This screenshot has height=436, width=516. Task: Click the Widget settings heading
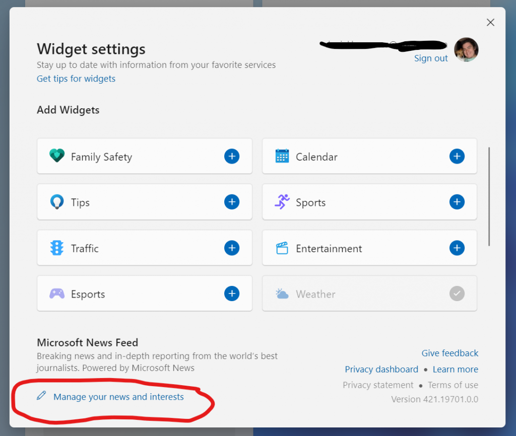[x=91, y=49]
